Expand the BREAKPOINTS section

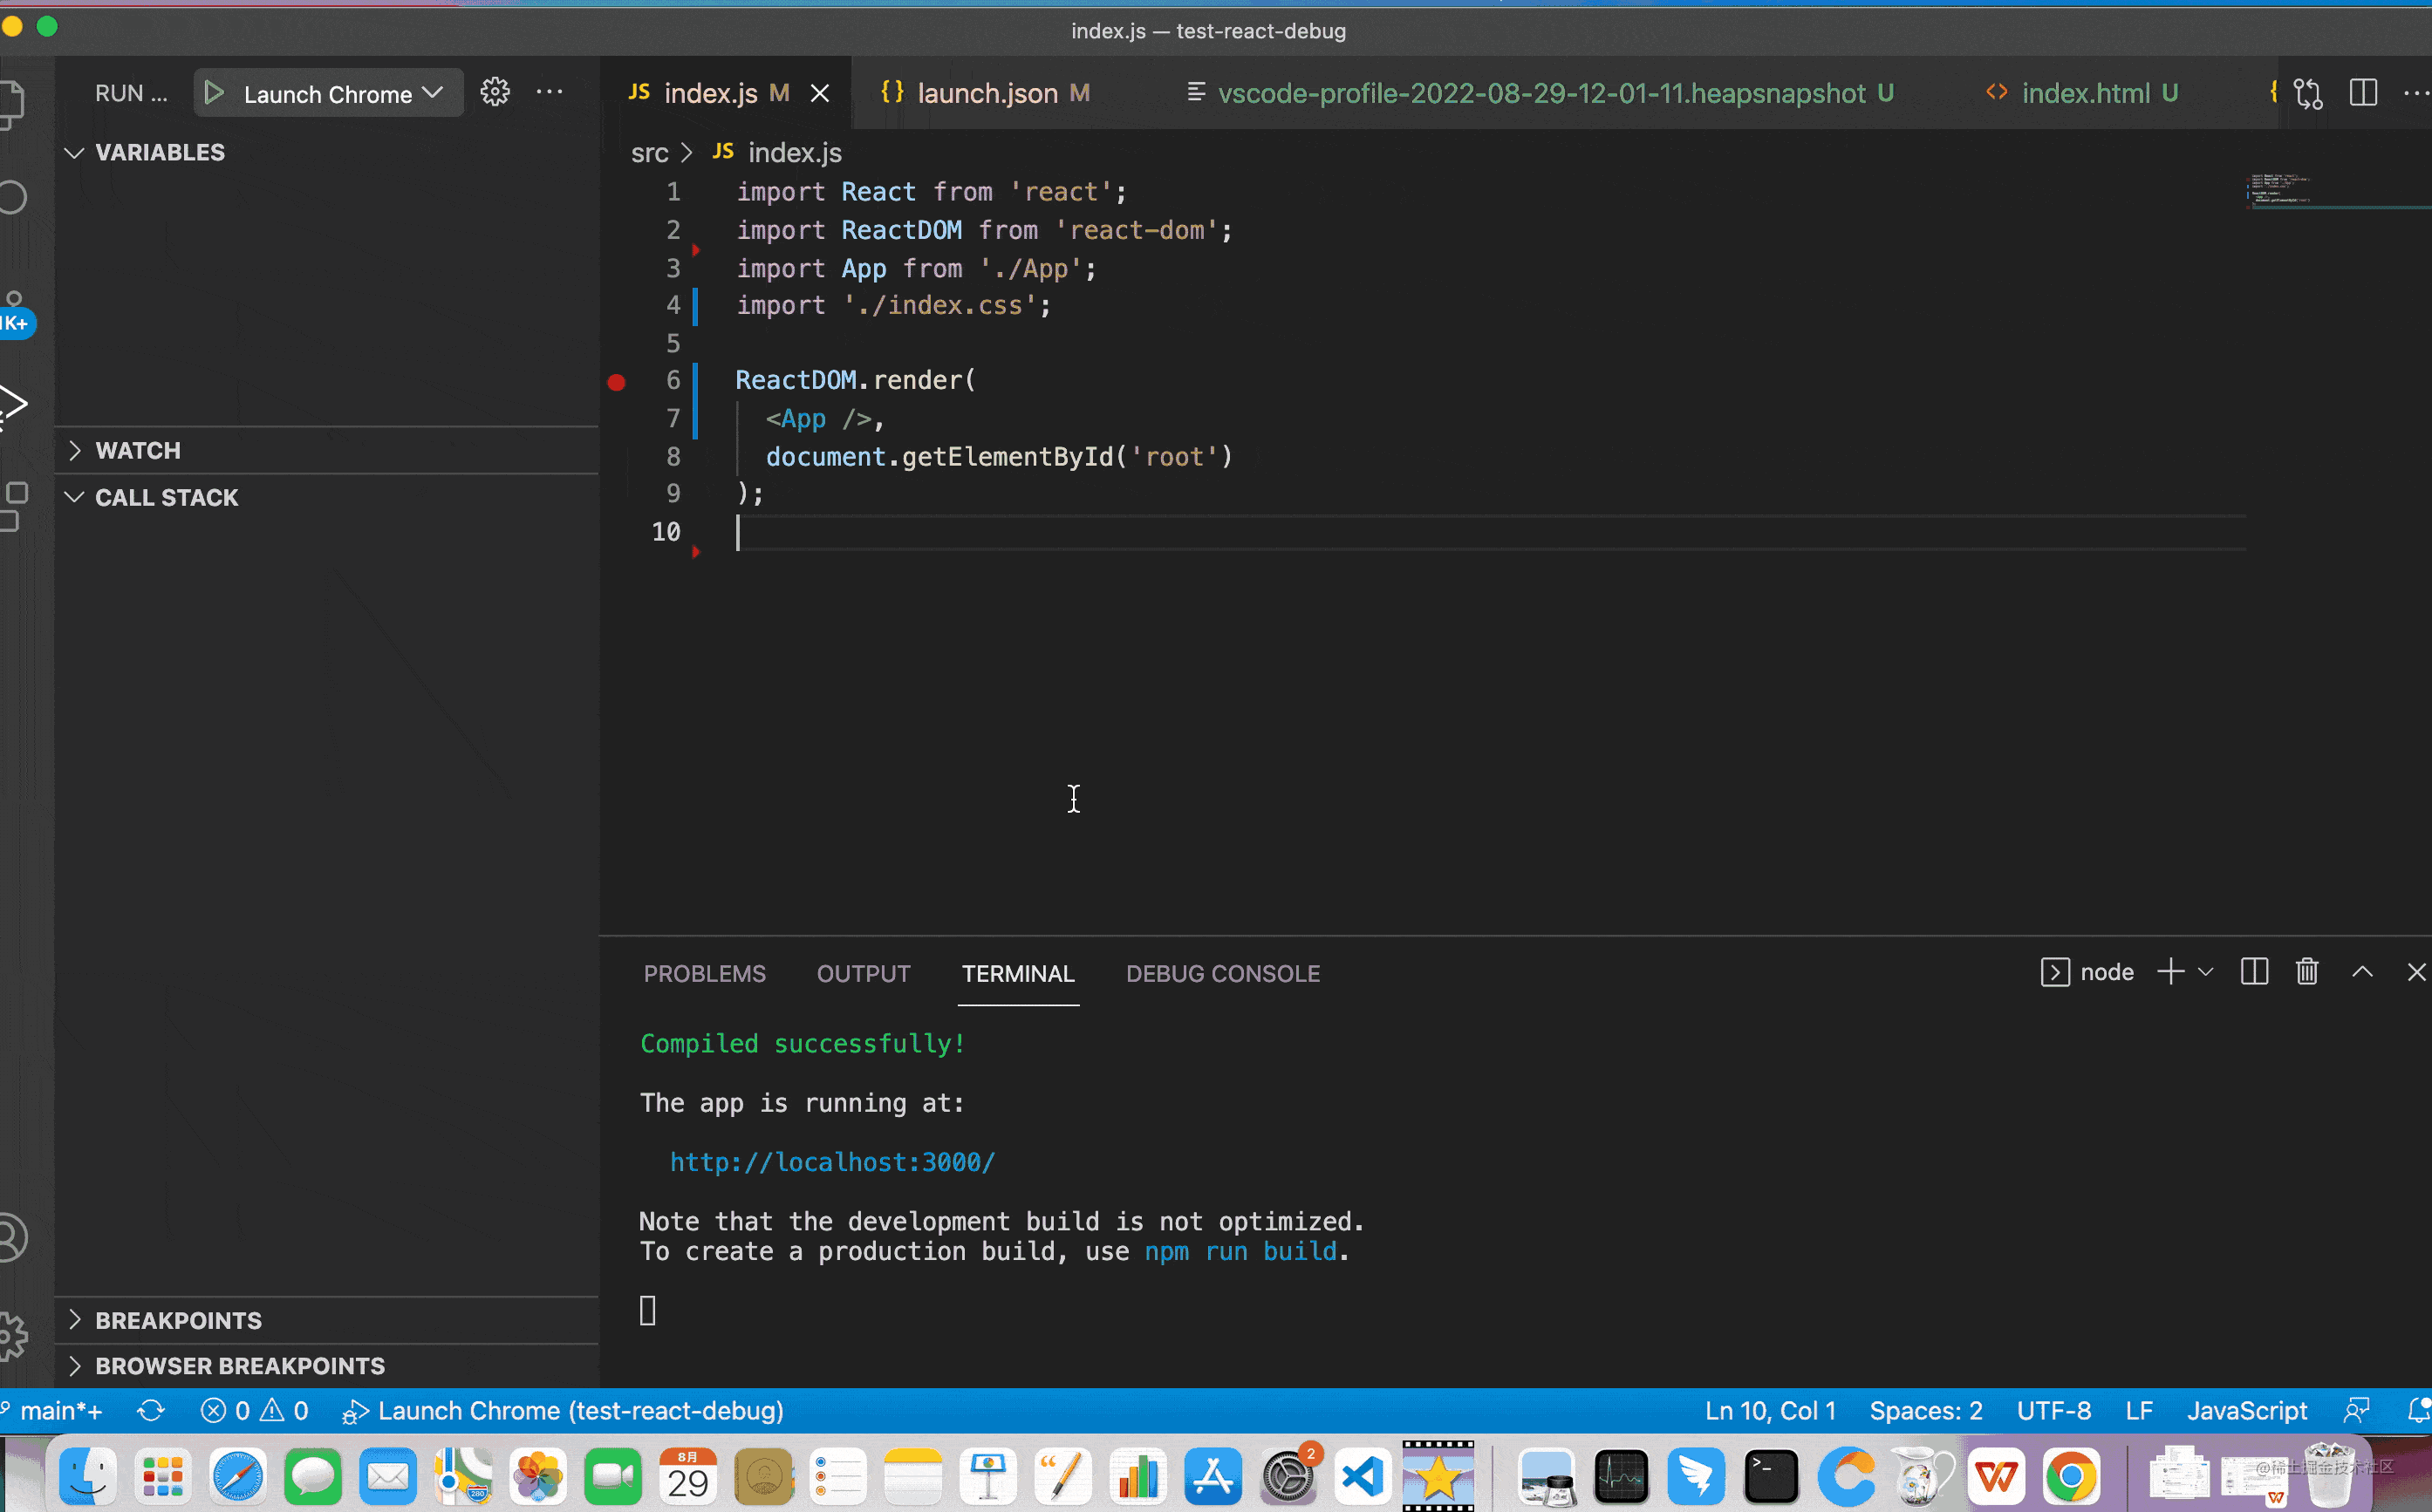tap(178, 1320)
